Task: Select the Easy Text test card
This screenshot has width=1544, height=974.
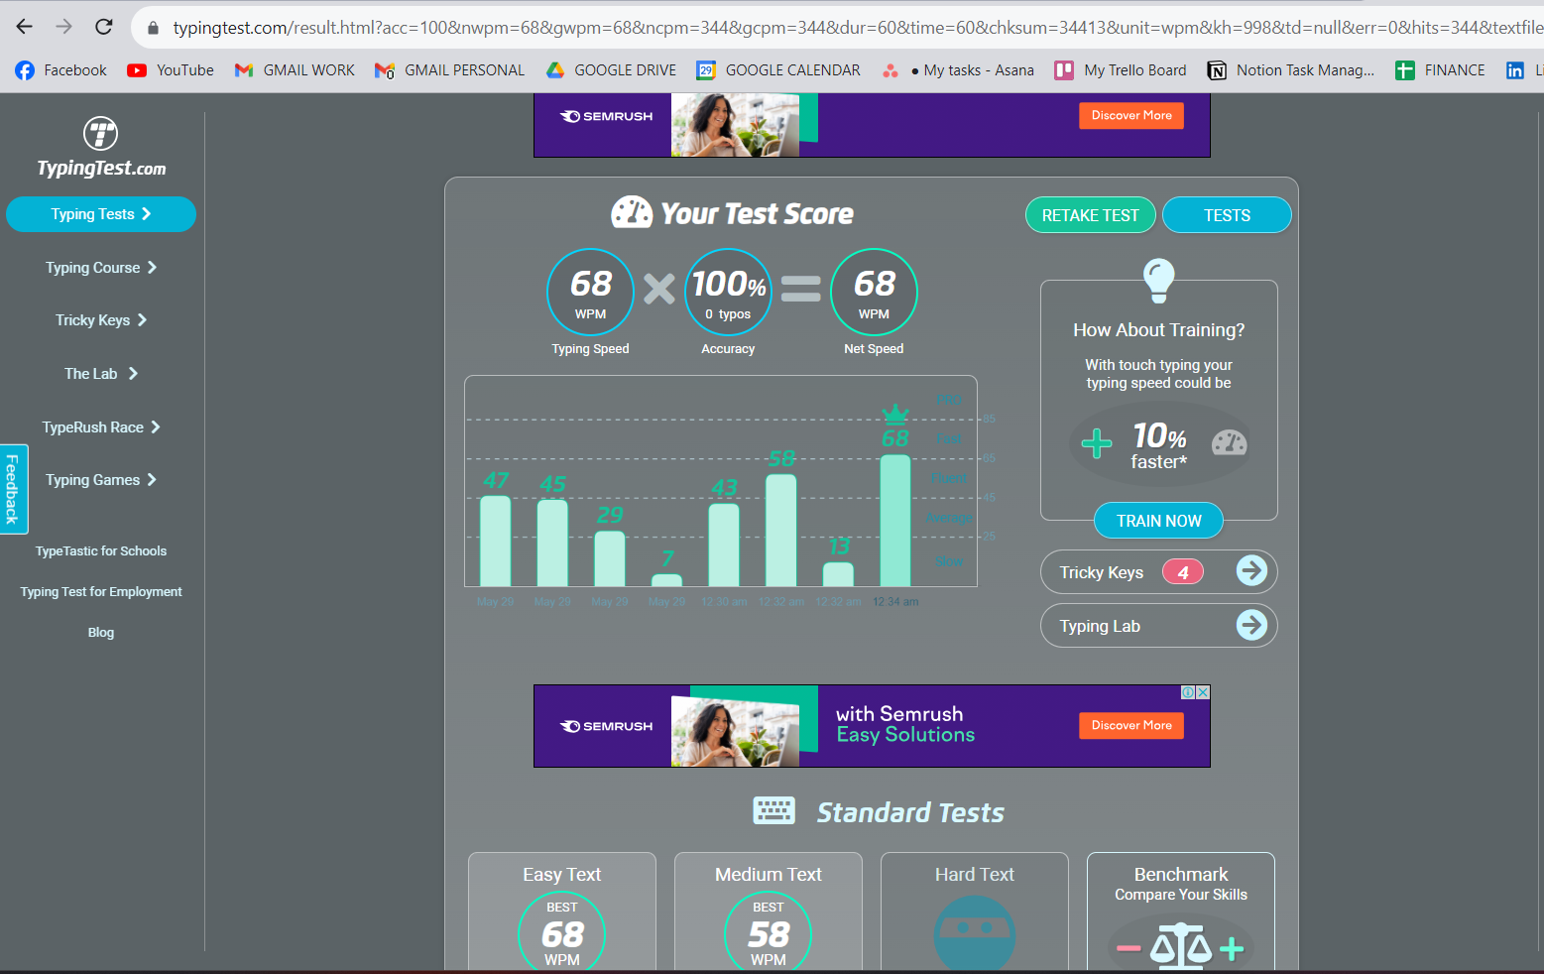Action: (x=562, y=912)
